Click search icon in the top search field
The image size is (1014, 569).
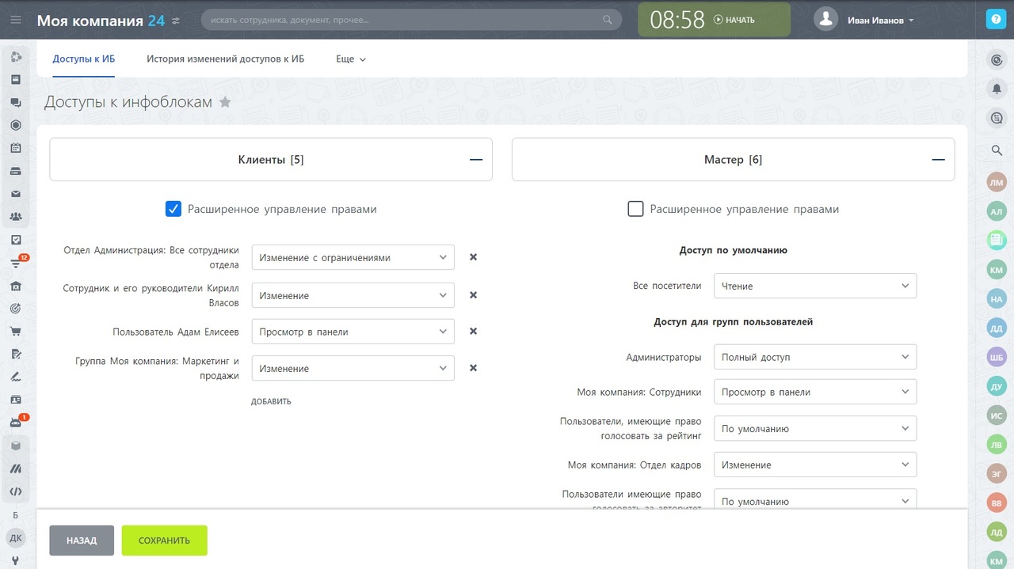[x=608, y=20]
